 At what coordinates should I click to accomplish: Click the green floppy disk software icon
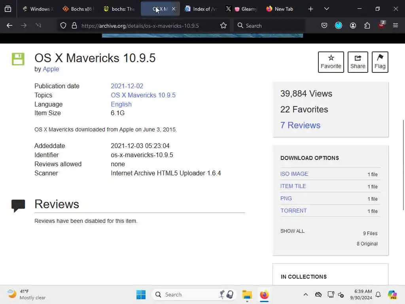[18, 59]
